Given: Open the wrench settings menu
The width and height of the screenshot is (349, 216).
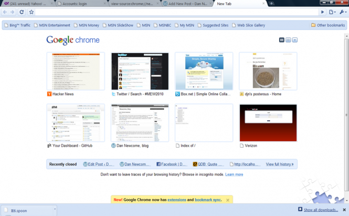Looking at the screenshot, I should coord(342,12).
